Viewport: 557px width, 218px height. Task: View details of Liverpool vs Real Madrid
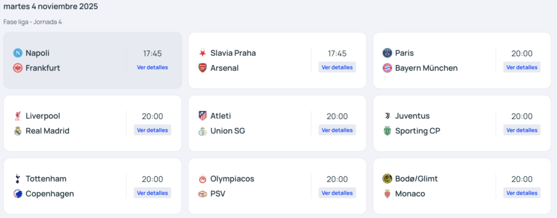152,130
